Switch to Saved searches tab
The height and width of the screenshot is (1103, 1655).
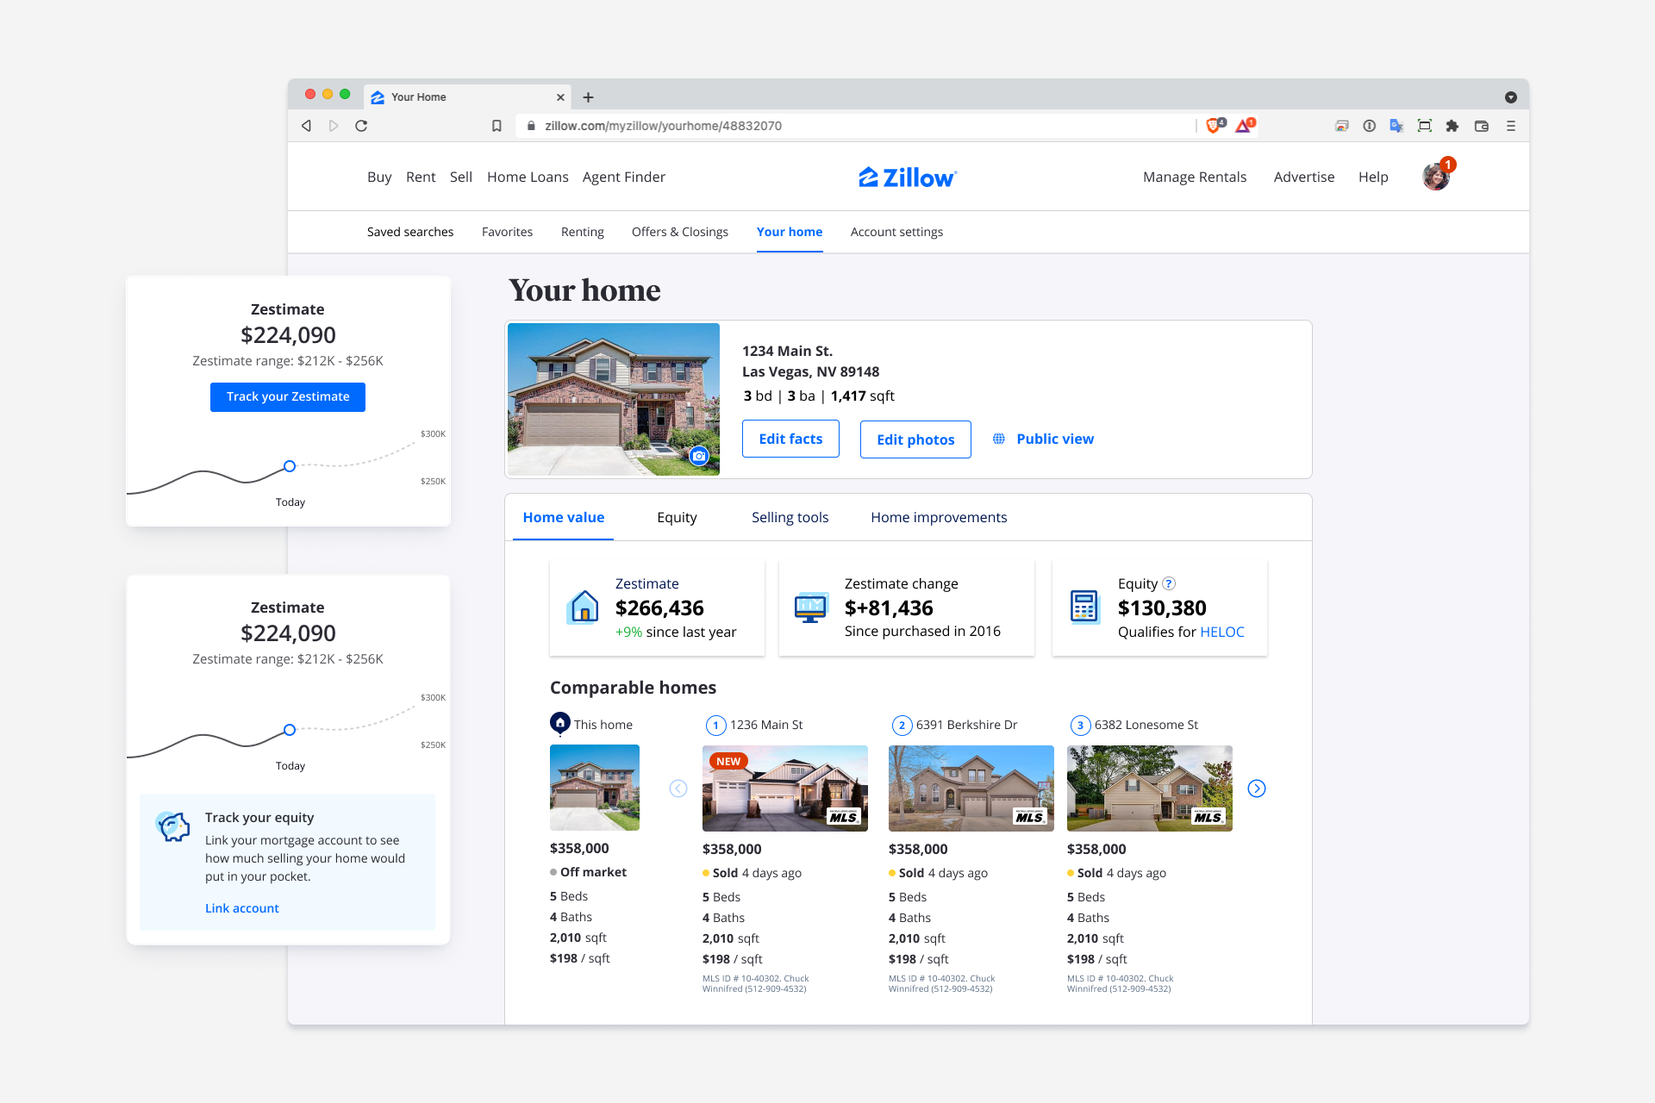coord(410,232)
